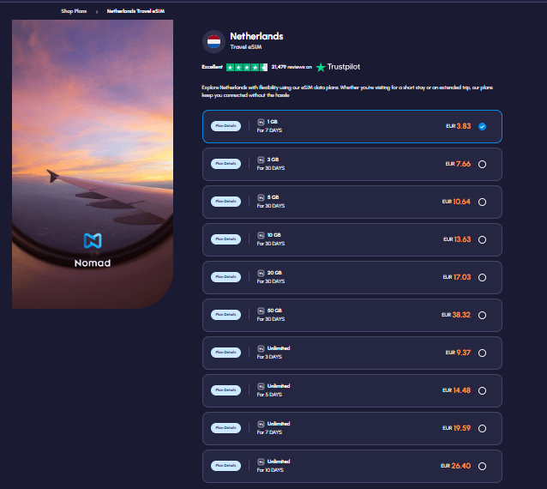Click the EUR 26.40 price

pyautogui.click(x=455, y=466)
